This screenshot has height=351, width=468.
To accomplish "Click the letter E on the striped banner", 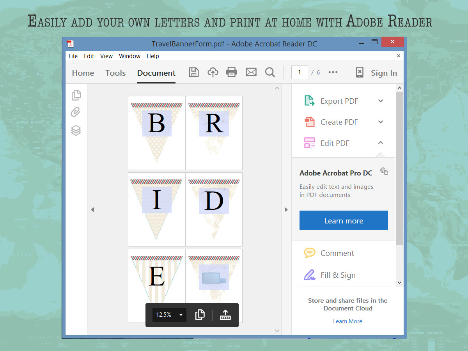I will pos(156,277).
